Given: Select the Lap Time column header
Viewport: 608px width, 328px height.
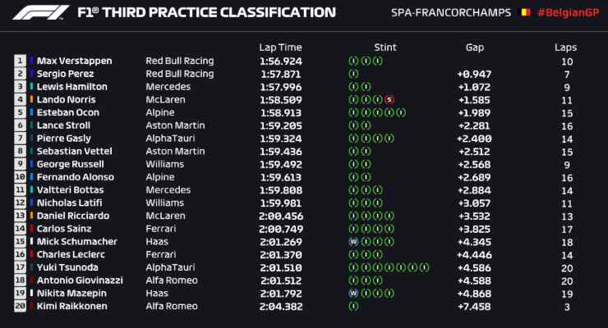Looking at the screenshot, I should (280, 48).
